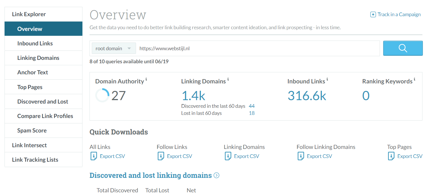
Task: Open Link Tracking Lists in the sidebar
Action: pos(43,160)
